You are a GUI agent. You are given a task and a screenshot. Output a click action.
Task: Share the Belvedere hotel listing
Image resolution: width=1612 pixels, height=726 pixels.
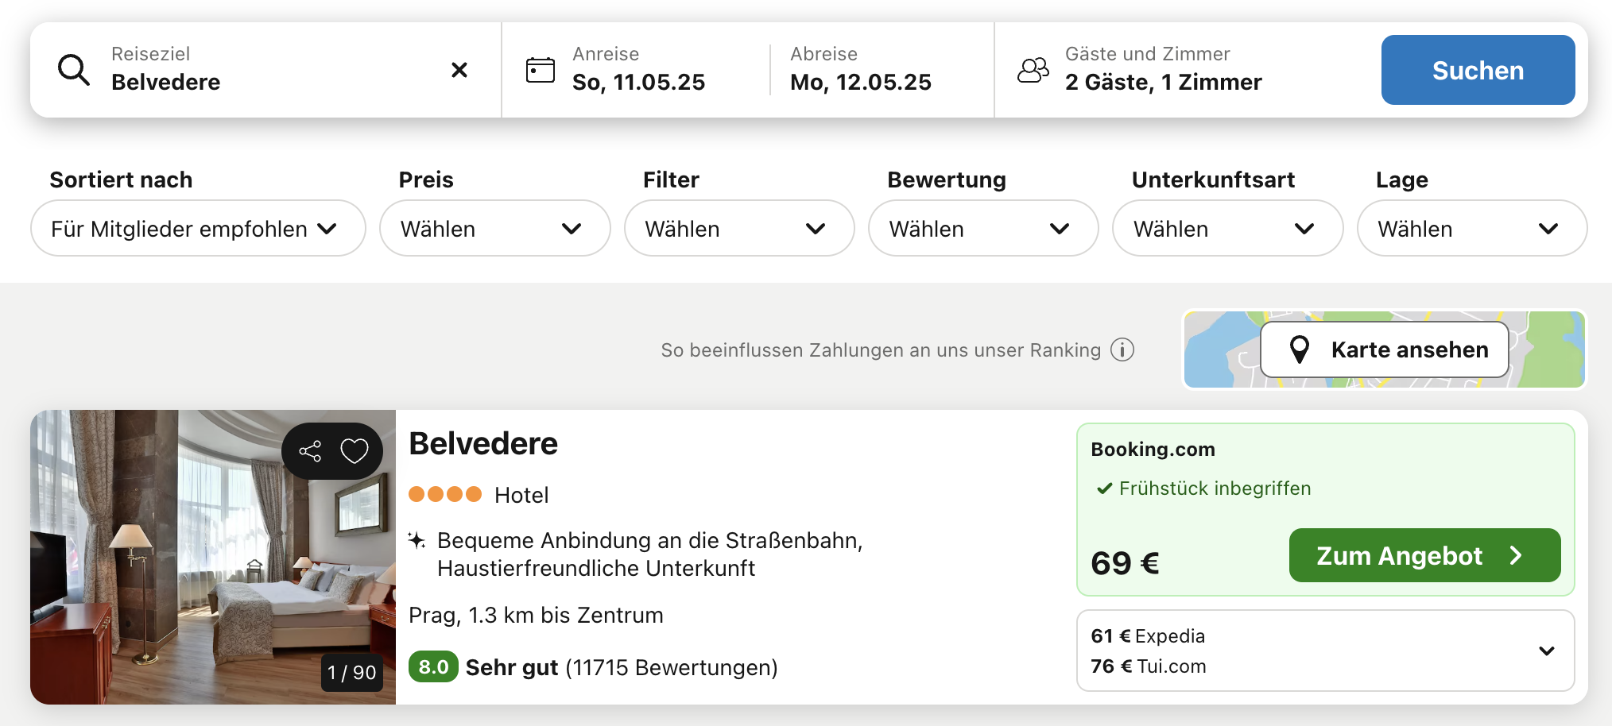(310, 451)
